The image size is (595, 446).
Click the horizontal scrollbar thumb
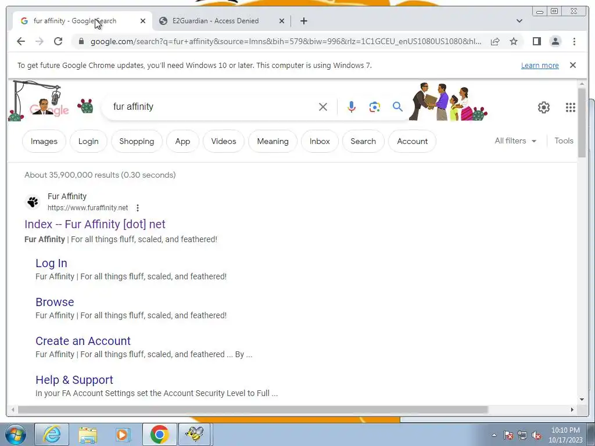pyautogui.click(x=253, y=409)
